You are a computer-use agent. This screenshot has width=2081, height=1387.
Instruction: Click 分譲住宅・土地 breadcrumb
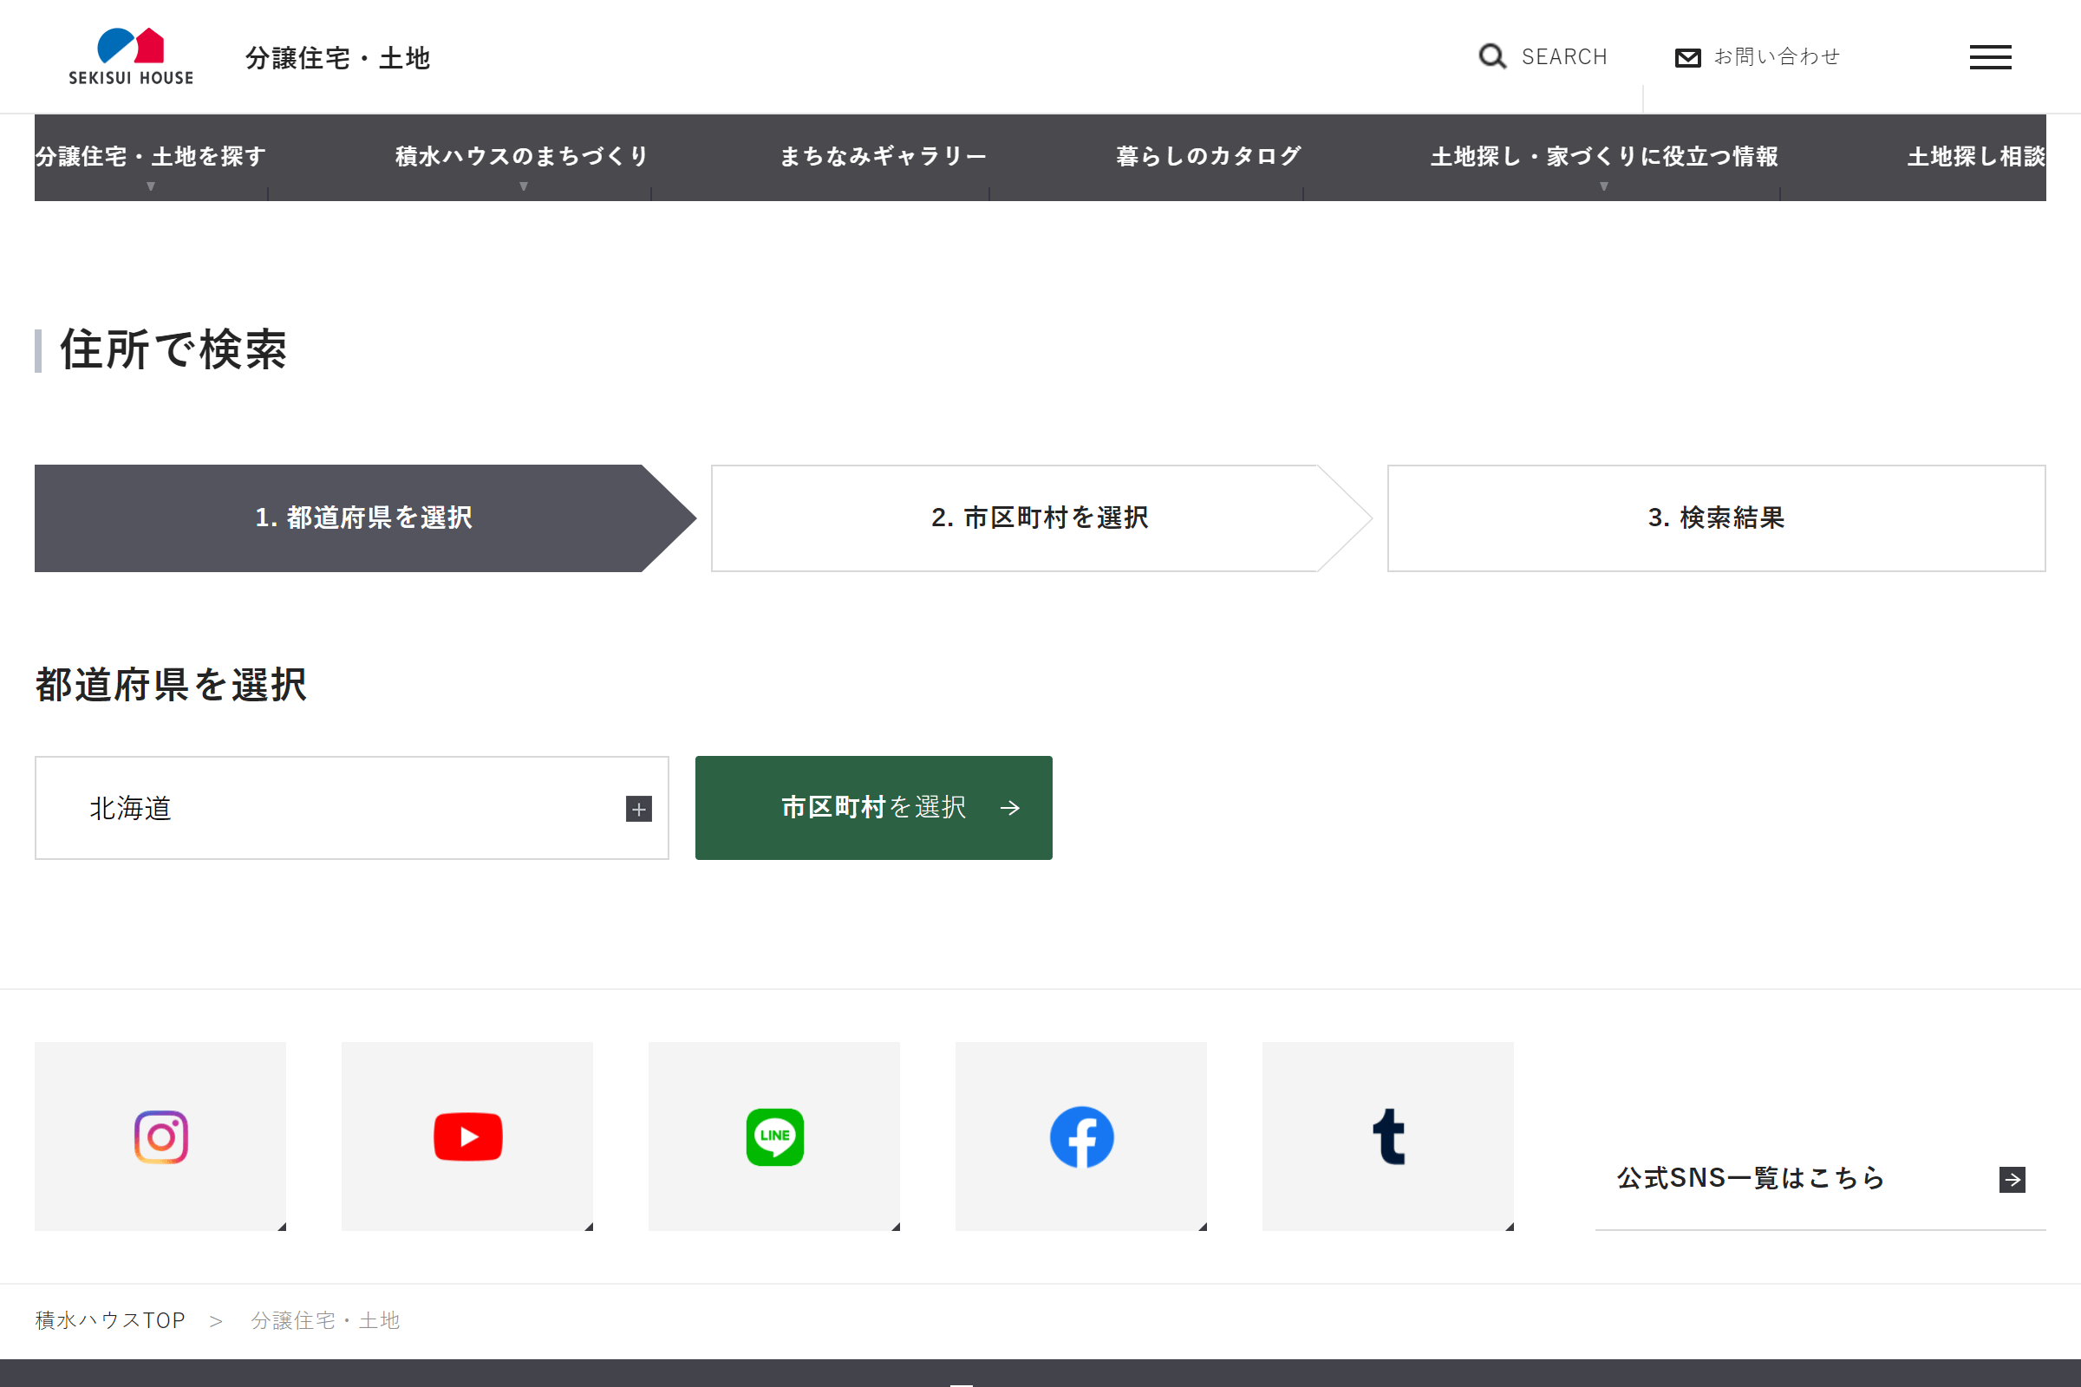[x=326, y=1320]
